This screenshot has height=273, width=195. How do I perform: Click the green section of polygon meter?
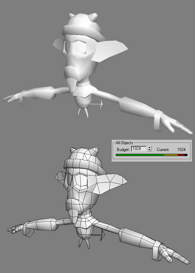(x=140, y=155)
